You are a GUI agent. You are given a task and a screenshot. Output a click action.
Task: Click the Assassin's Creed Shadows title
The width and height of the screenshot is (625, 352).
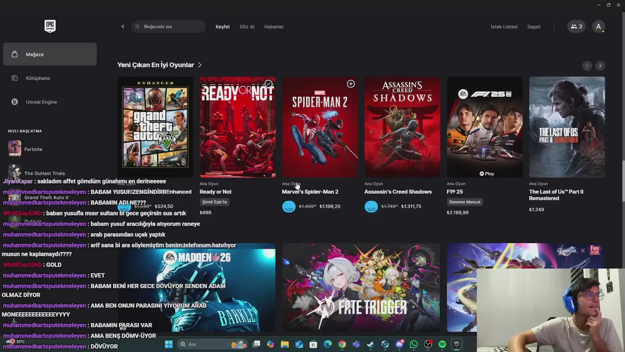pos(398,192)
